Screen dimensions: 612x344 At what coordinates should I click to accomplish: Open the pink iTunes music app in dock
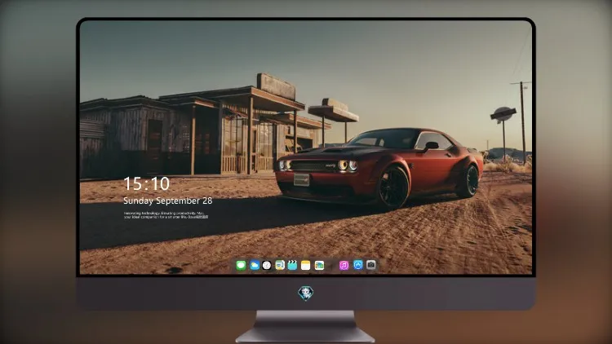344,266
